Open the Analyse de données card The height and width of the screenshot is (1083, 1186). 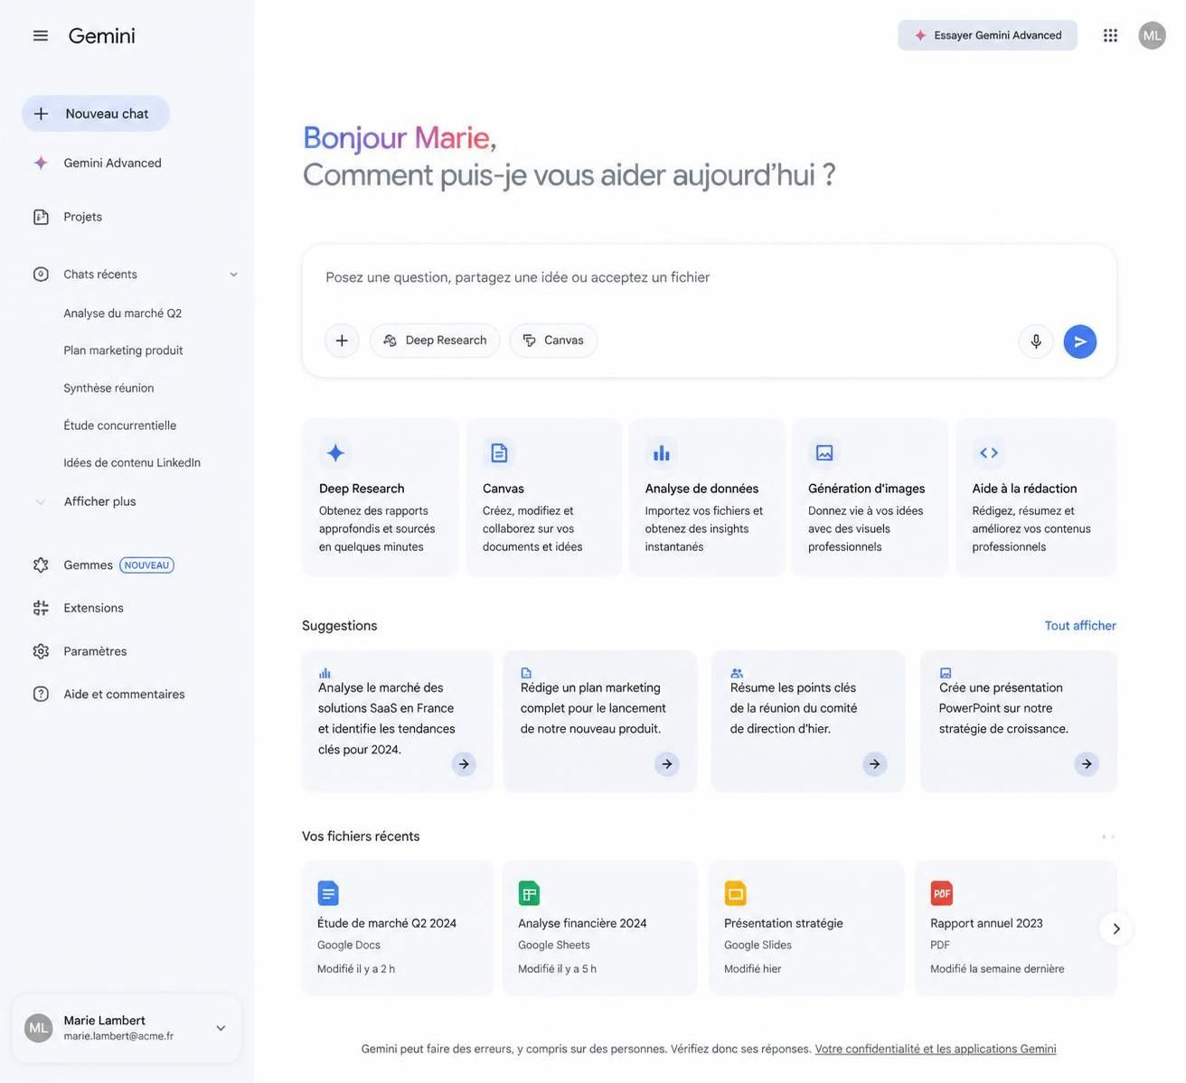707,497
